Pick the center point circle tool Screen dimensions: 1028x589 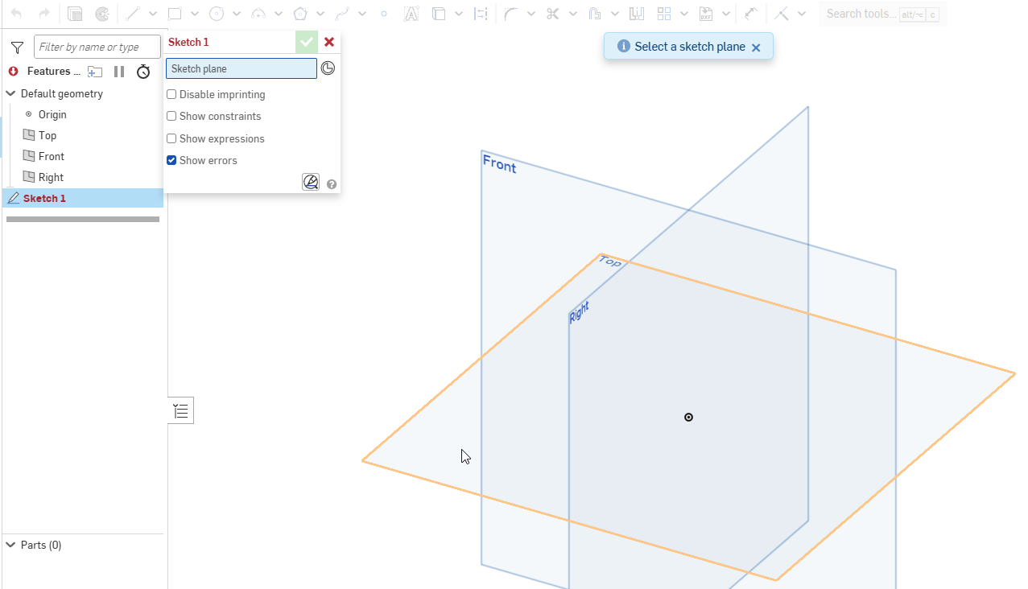[217, 14]
